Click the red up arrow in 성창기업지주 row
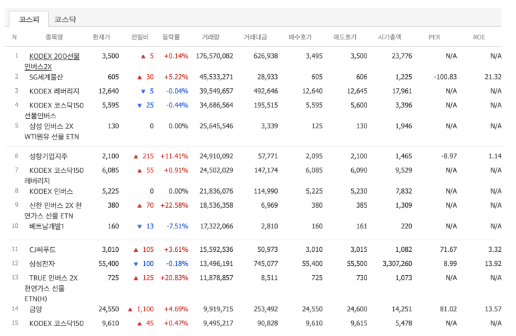Image resolution: width=516 pixels, height=336 pixels. 136,156
